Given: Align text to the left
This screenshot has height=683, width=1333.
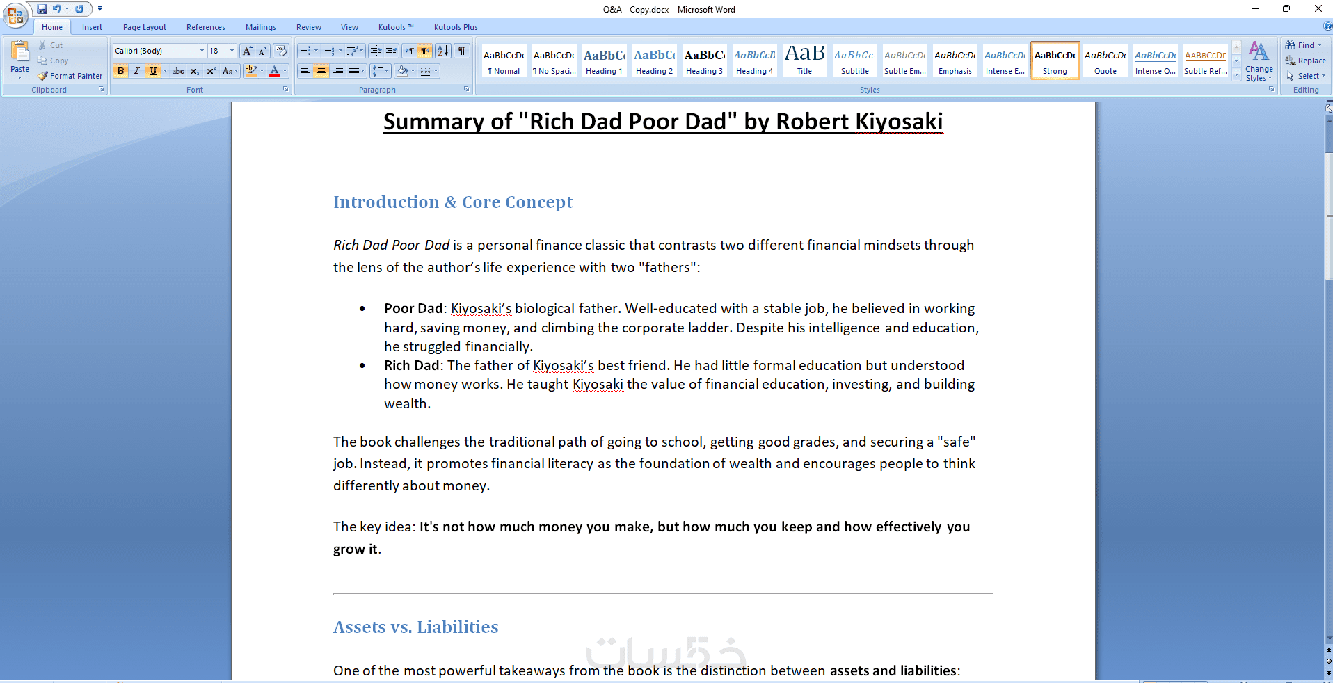Looking at the screenshot, I should 305,71.
